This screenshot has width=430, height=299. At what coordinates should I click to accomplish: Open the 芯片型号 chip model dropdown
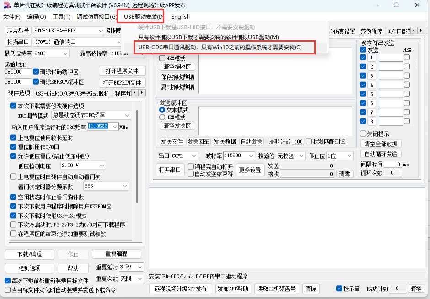101,31
